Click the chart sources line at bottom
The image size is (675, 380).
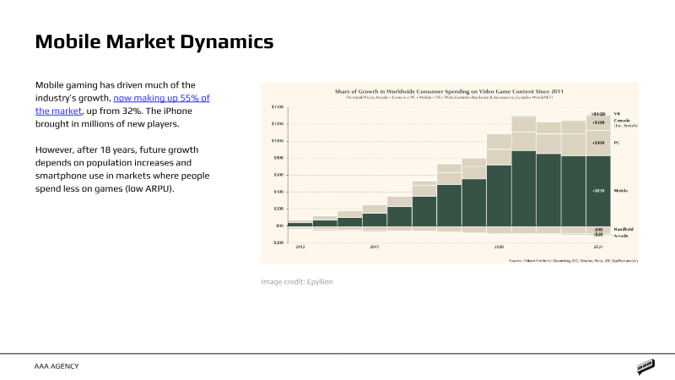point(573,261)
